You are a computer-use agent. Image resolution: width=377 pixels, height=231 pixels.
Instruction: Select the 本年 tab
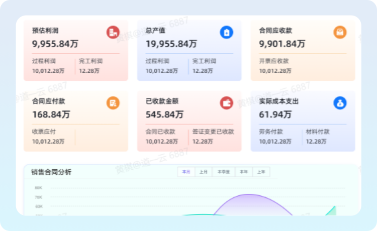244,172
